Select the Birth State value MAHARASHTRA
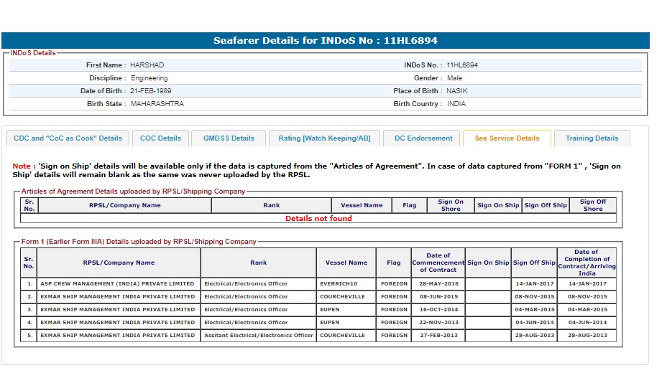 tap(157, 104)
